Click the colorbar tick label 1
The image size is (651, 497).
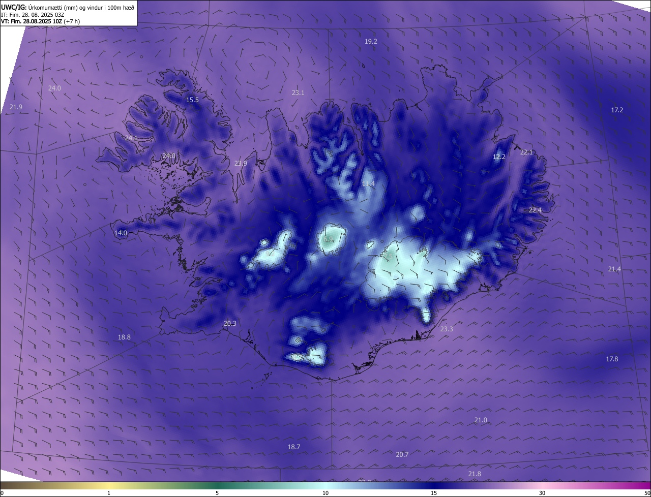pyautogui.click(x=109, y=493)
